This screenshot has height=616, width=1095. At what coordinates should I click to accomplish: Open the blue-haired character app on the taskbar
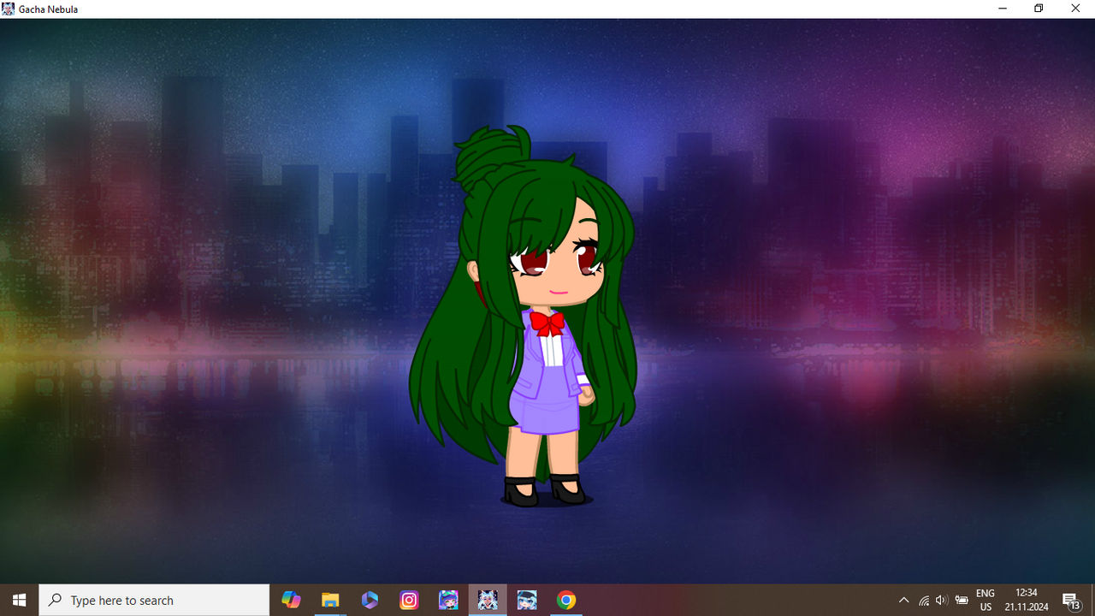(527, 600)
